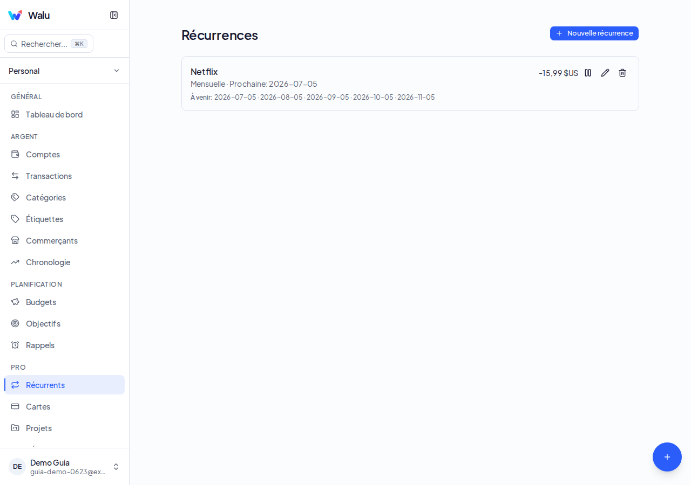Click the -15,99 $US amount

[x=558, y=73]
